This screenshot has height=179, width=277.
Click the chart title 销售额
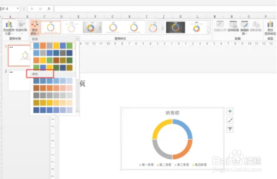173,113
